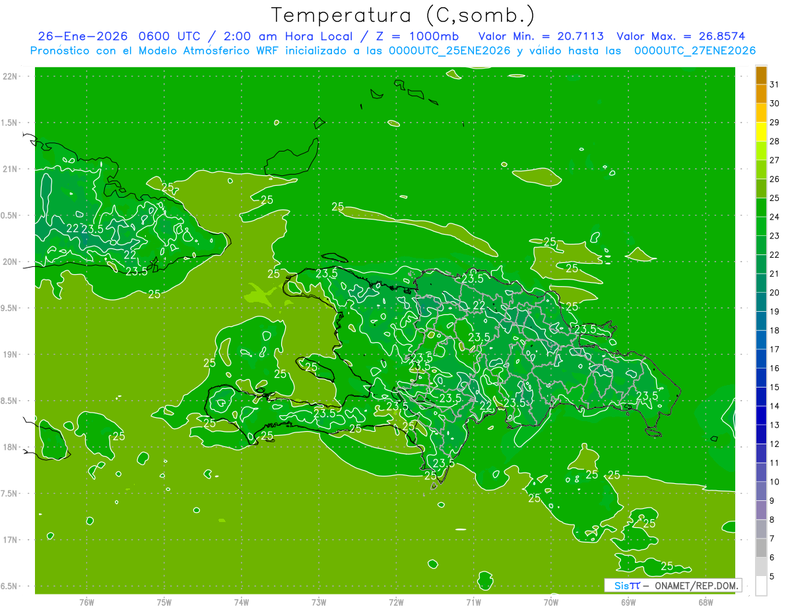Click the "25" label on the color scale
This screenshot has height=611, width=792.
click(x=775, y=198)
